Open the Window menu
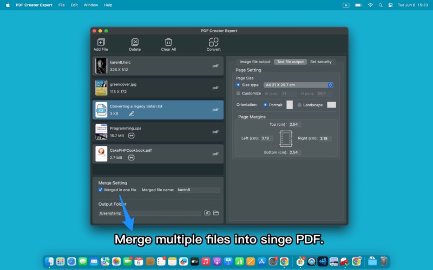433x270 pixels. pos(91,5)
